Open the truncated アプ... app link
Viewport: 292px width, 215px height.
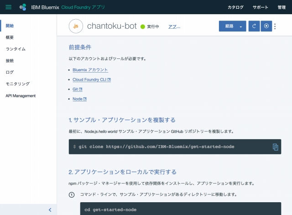click(174, 26)
